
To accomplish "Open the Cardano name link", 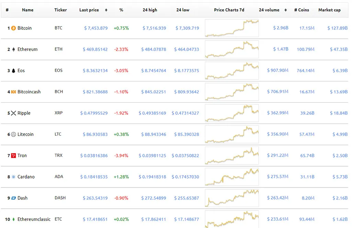I will pos(26,177).
